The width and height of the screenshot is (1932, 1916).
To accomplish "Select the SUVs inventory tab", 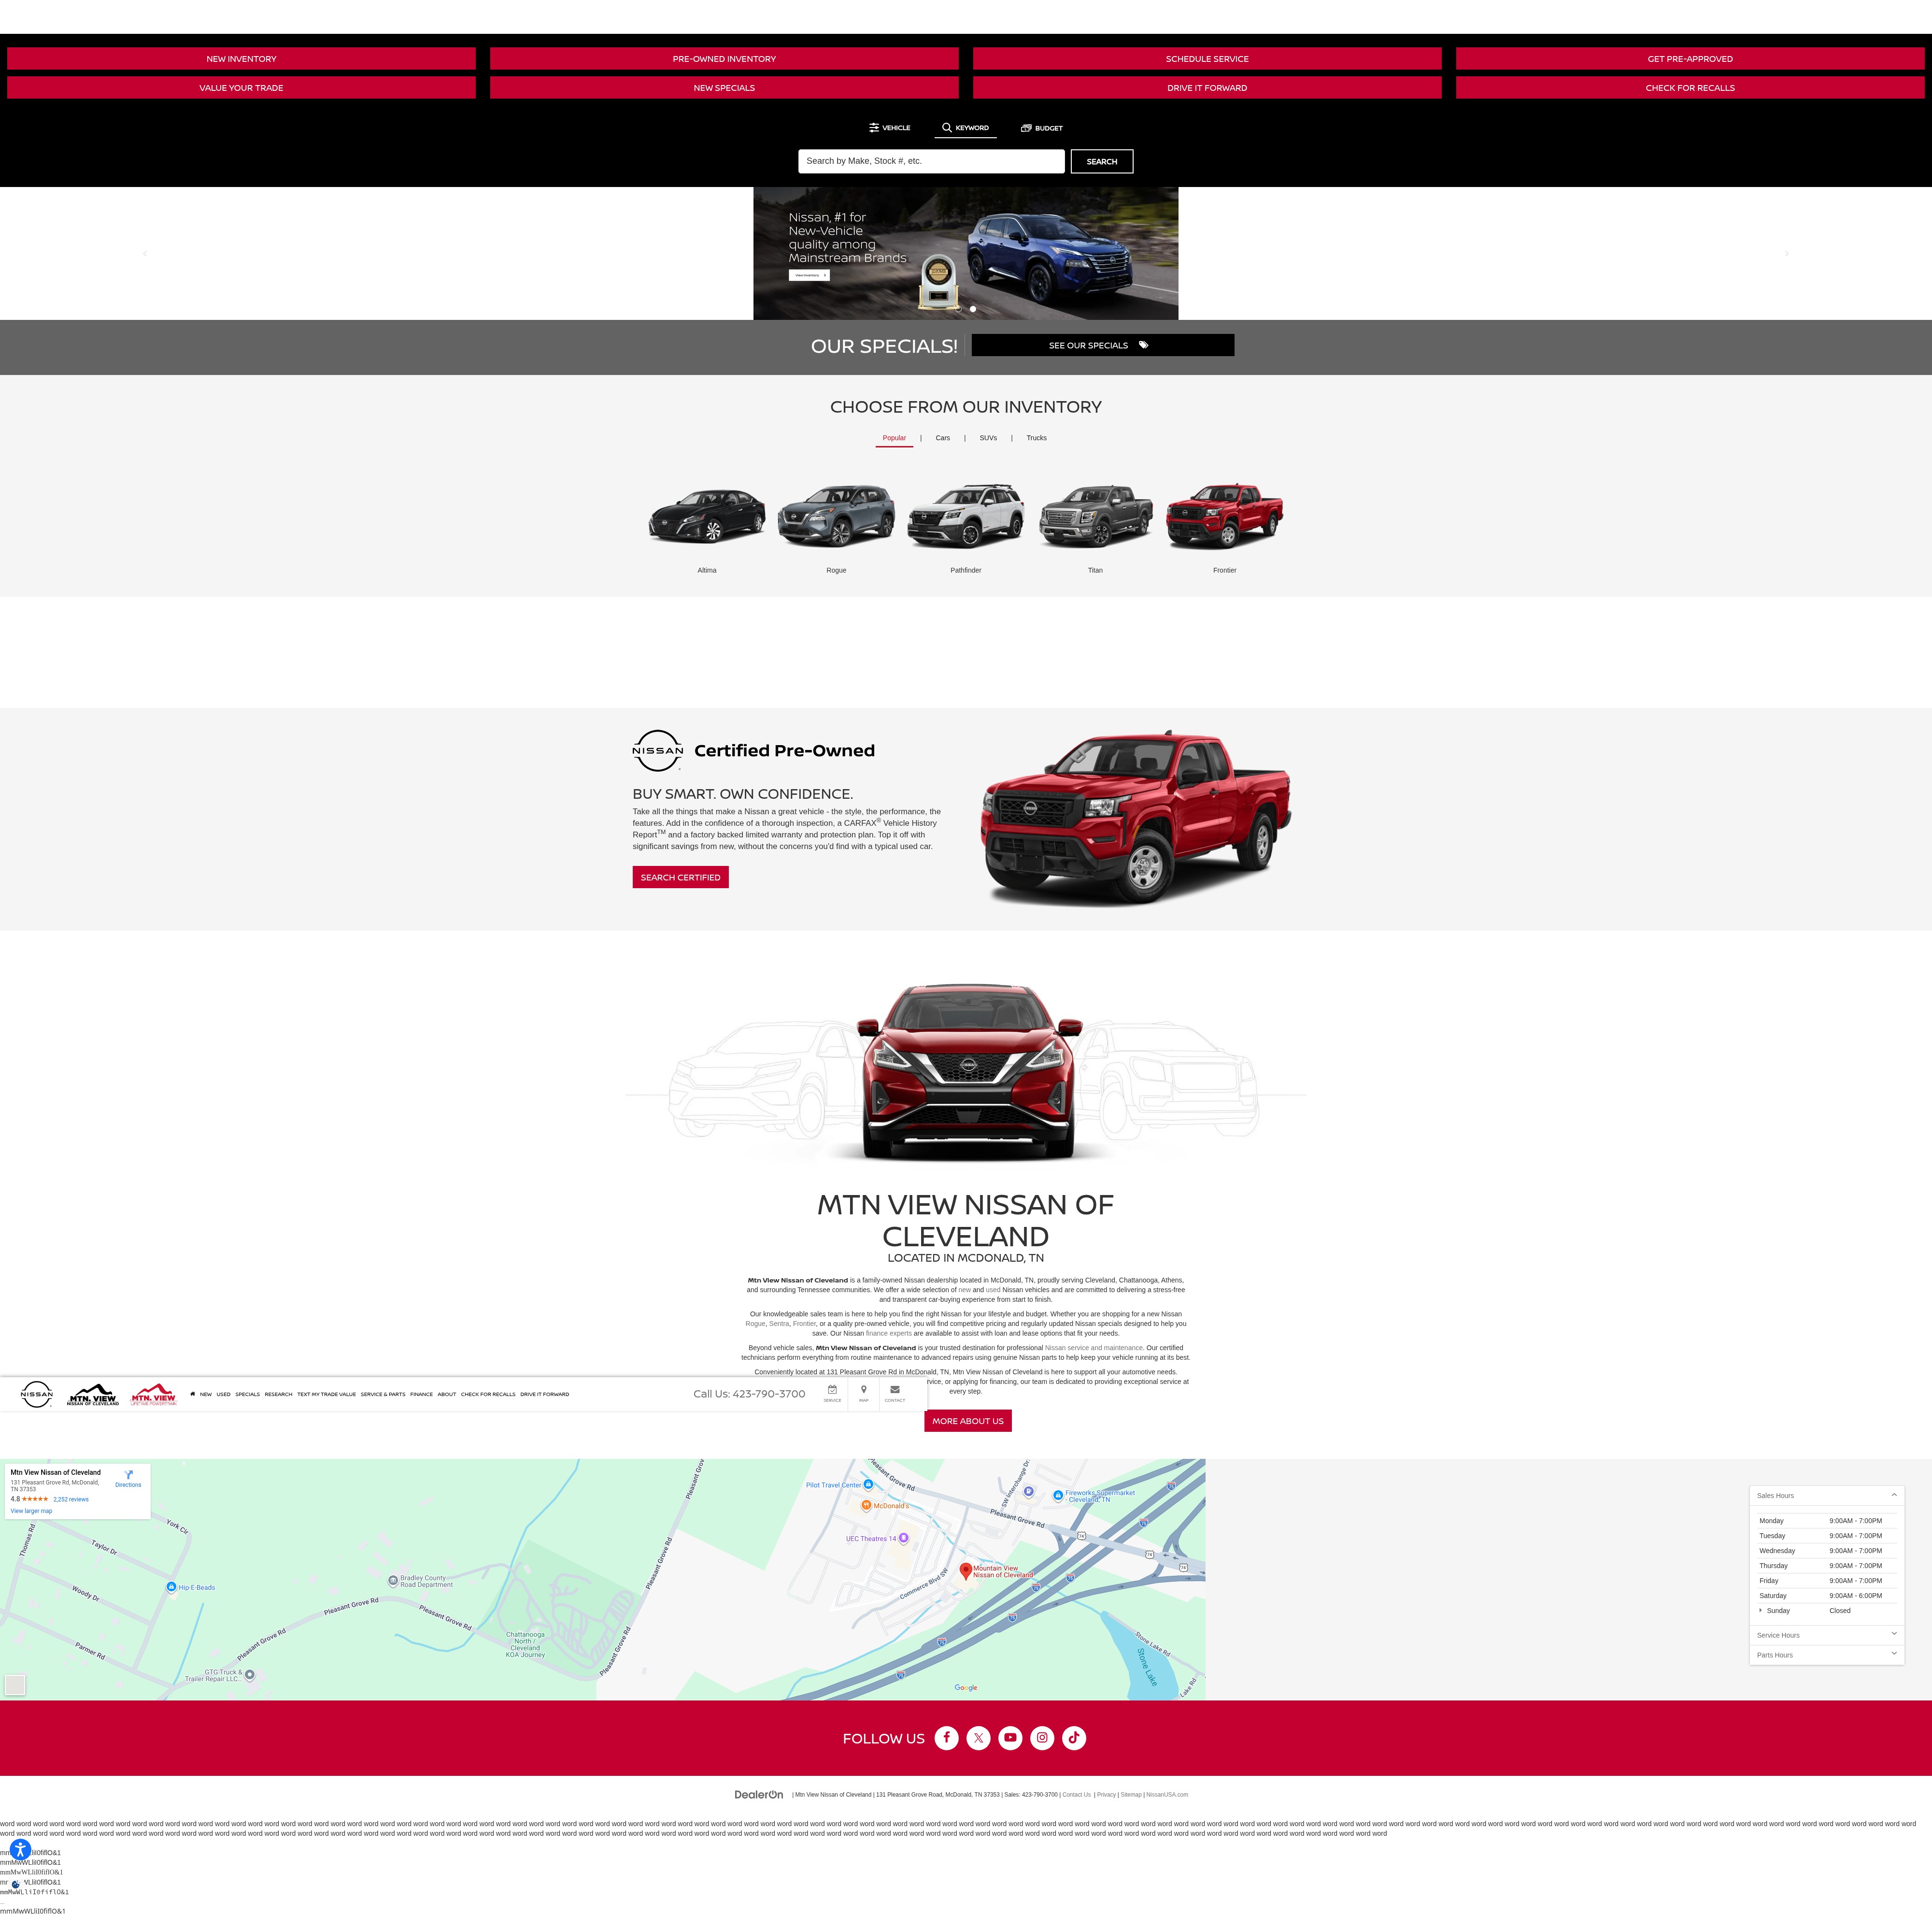I will (988, 437).
